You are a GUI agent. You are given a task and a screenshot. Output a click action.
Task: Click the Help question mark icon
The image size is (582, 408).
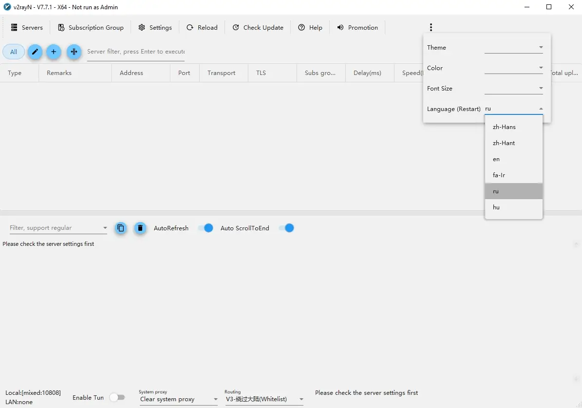(x=301, y=27)
